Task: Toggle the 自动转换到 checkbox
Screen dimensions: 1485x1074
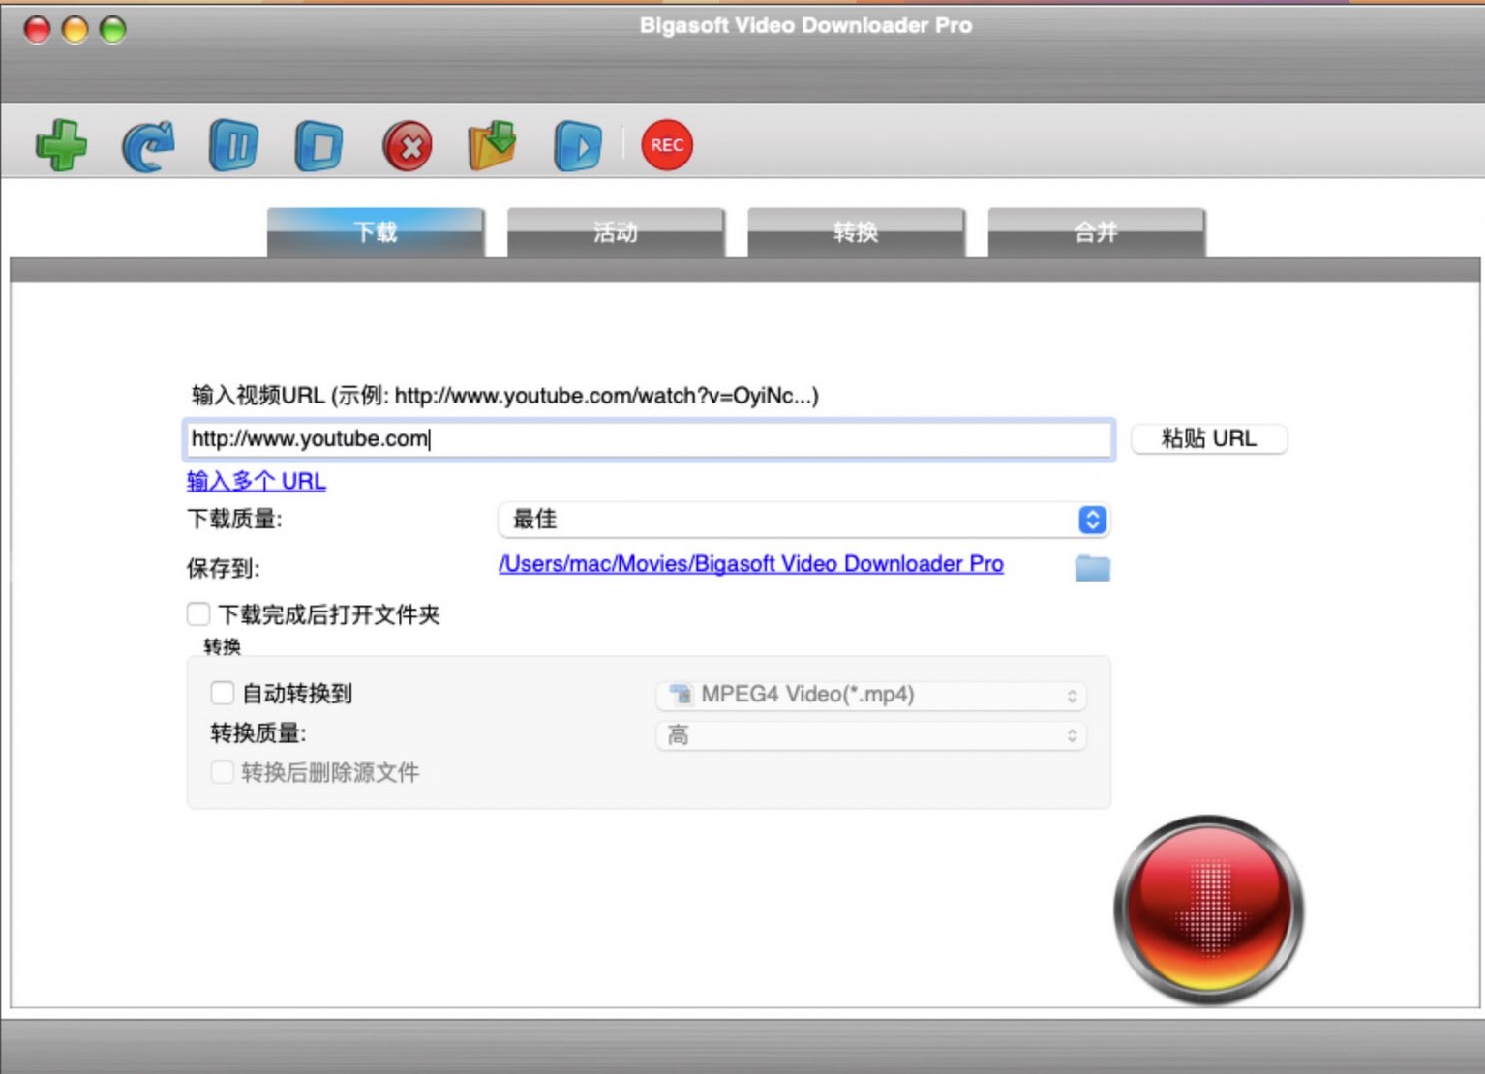Action: coord(223,693)
